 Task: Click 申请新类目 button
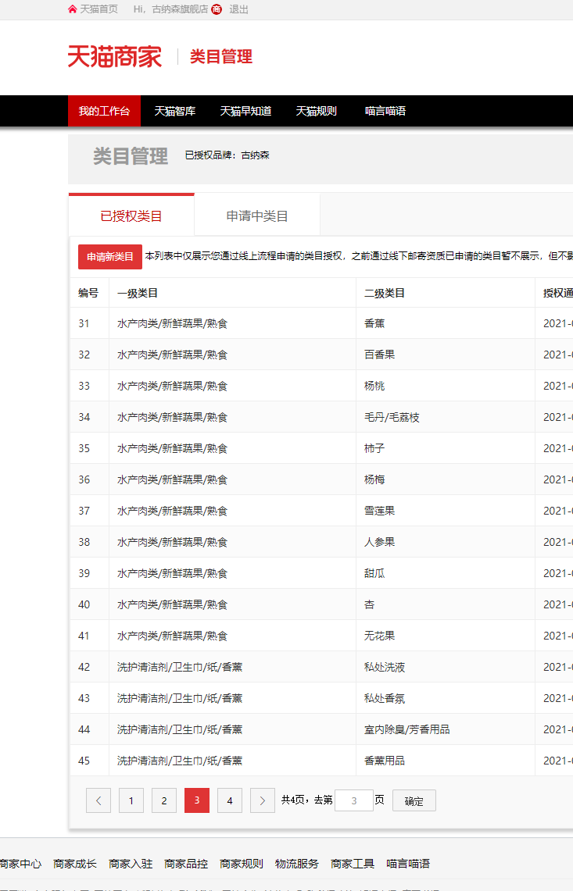pyautogui.click(x=109, y=257)
